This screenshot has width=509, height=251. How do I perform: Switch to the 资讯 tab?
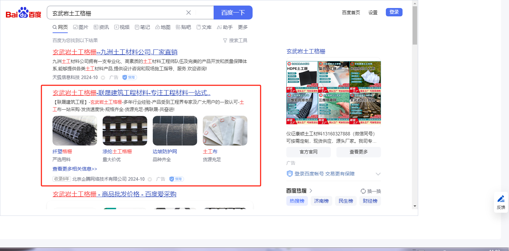click(x=101, y=27)
